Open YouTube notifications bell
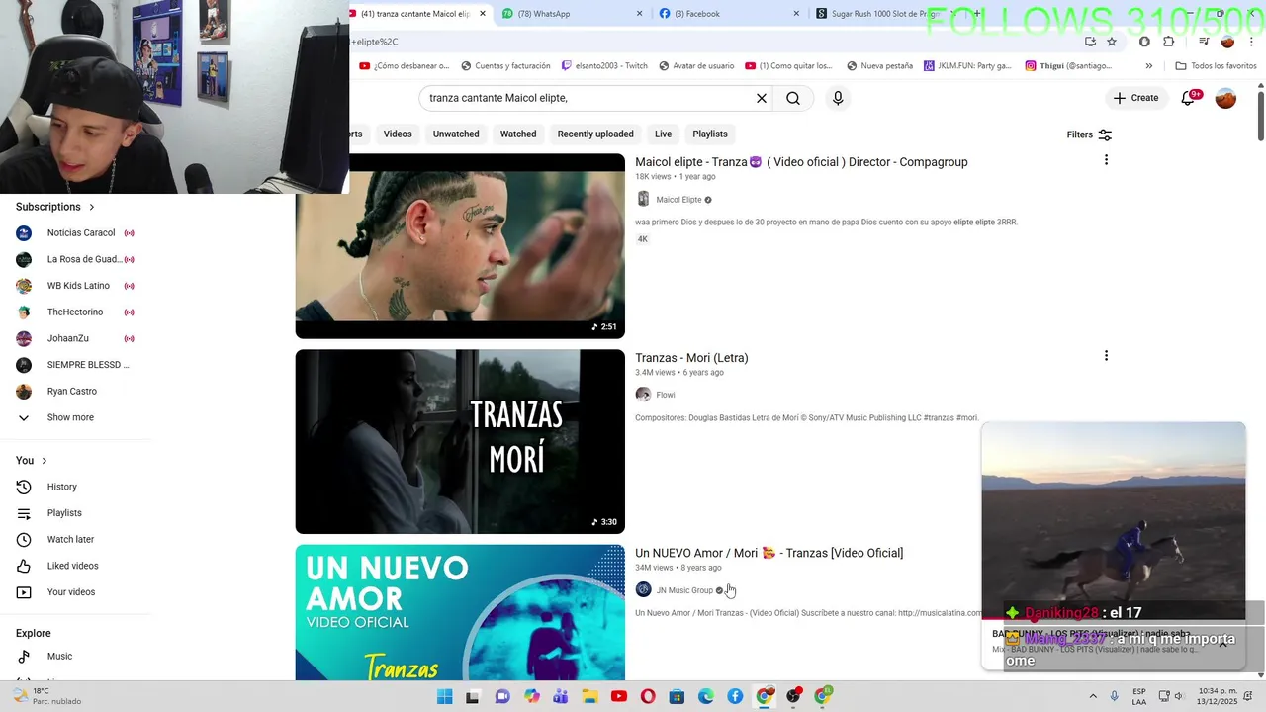Image resolution: width=1266 pixels, height=712 pixels. 1189,98
